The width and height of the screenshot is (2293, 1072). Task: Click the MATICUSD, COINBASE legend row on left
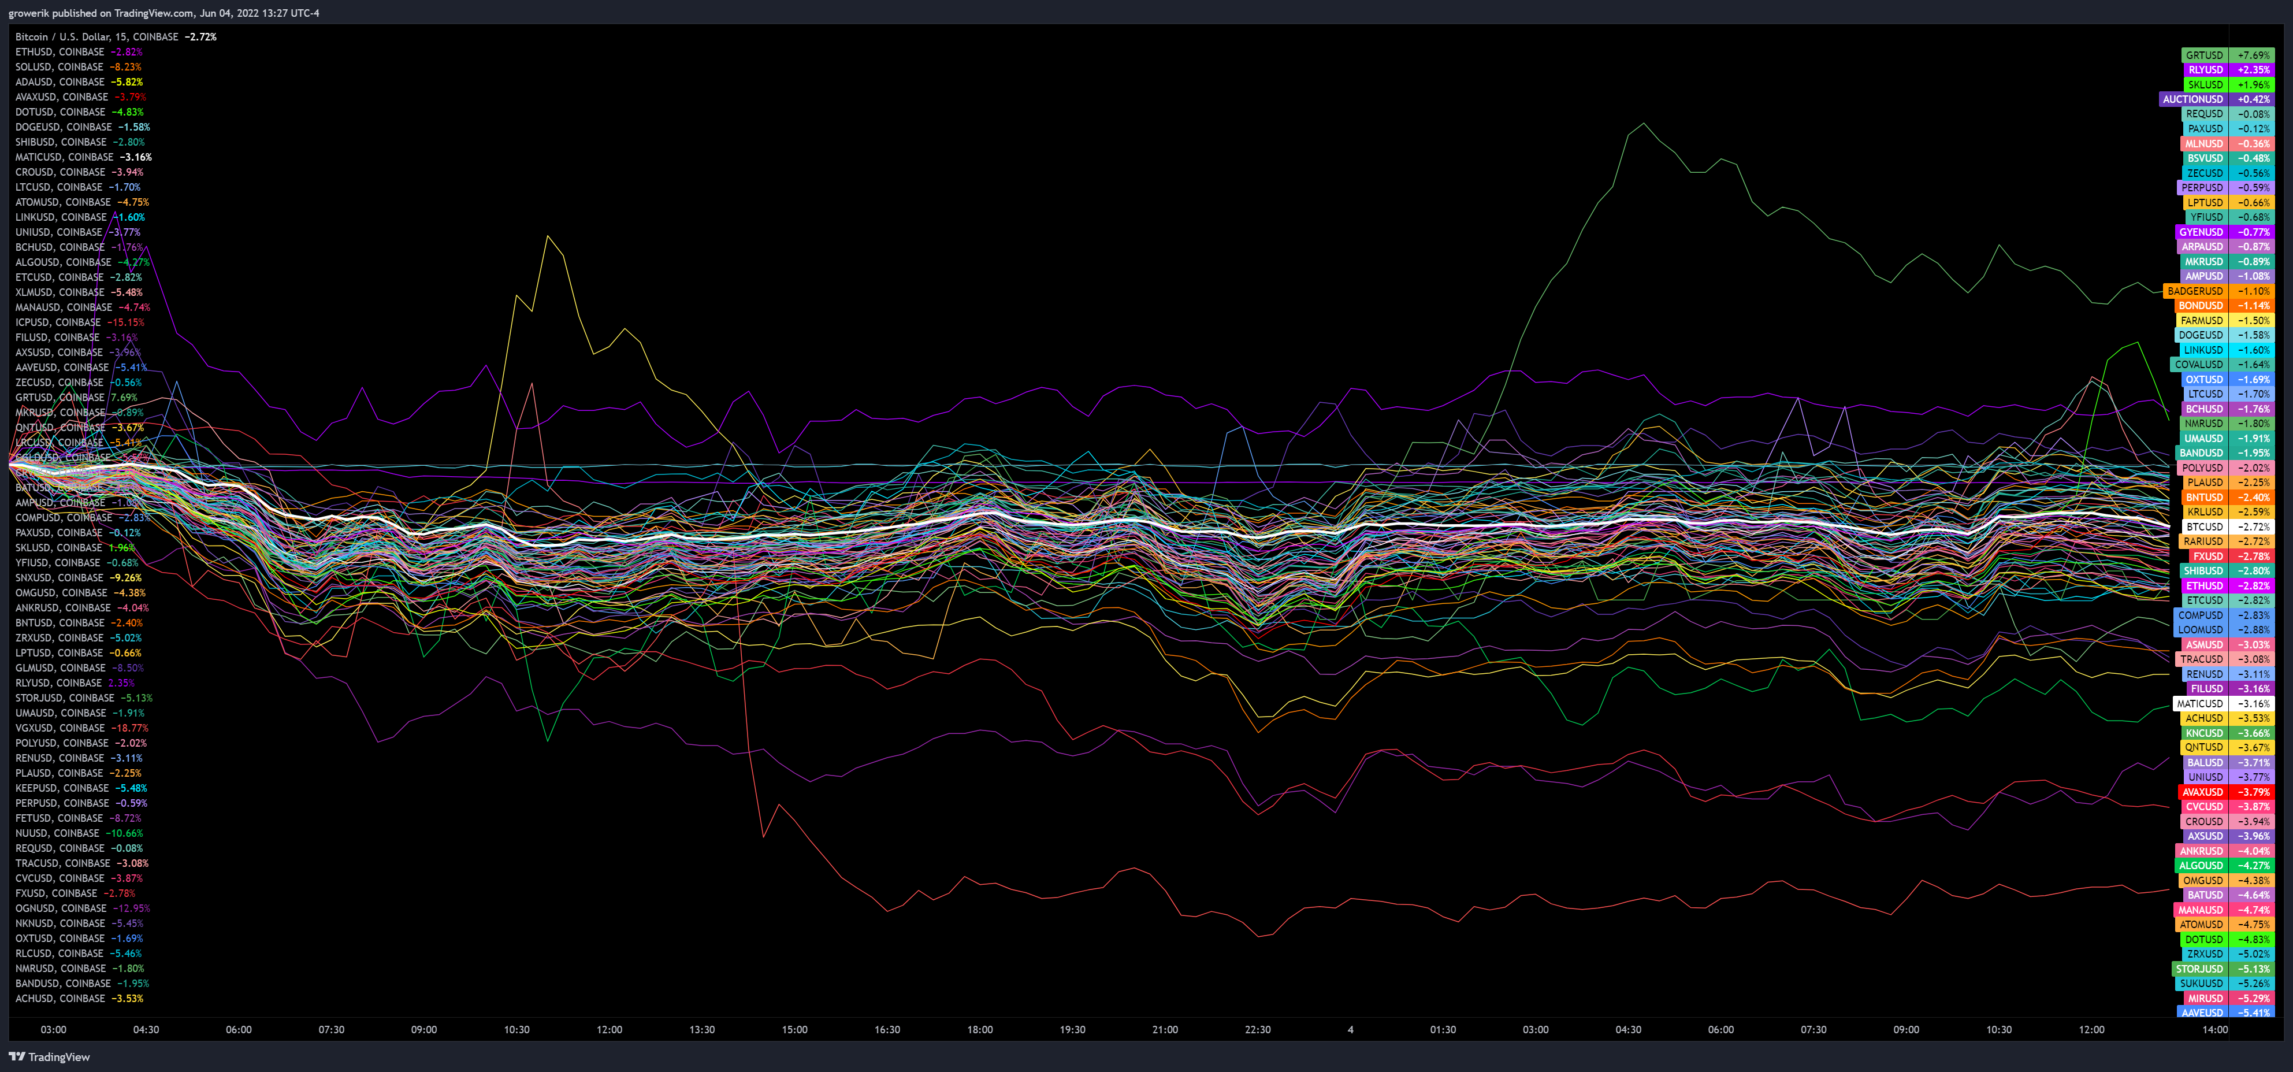(84, 157)
